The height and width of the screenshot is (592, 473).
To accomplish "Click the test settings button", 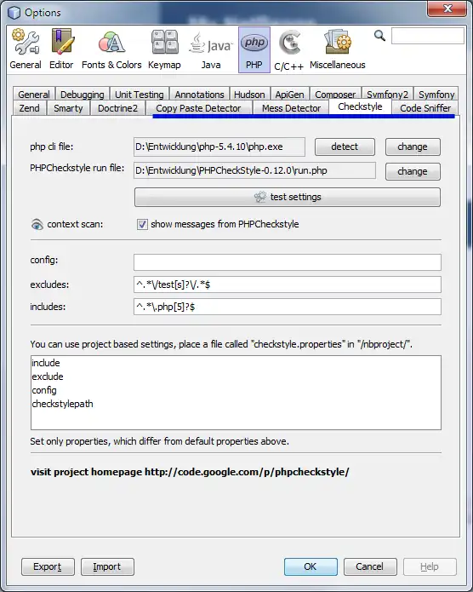I will [288, 197].
